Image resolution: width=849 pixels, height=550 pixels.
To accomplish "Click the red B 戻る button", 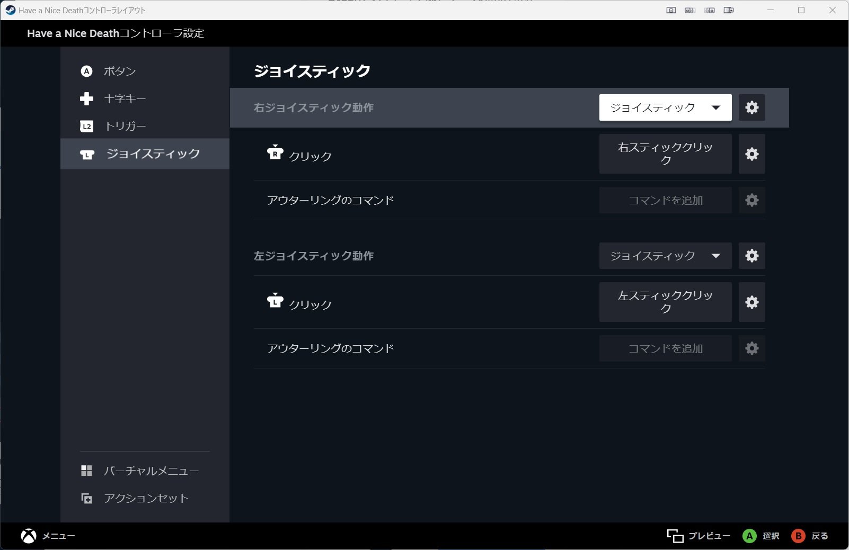I will [x=798, y=536].
